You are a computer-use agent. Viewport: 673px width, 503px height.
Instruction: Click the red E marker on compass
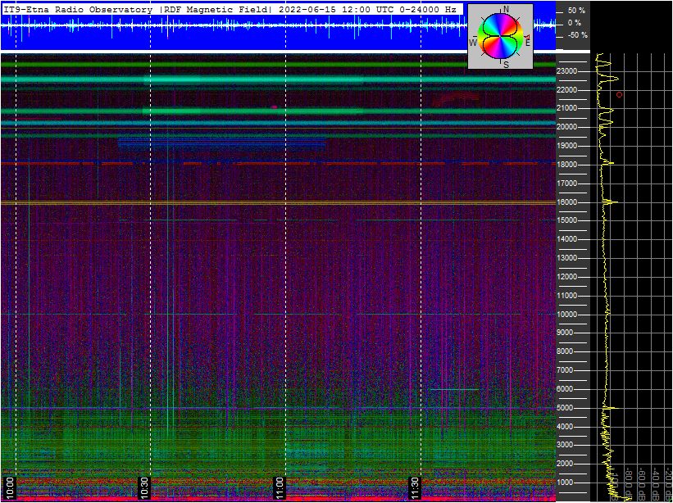(x=528, y=39)
